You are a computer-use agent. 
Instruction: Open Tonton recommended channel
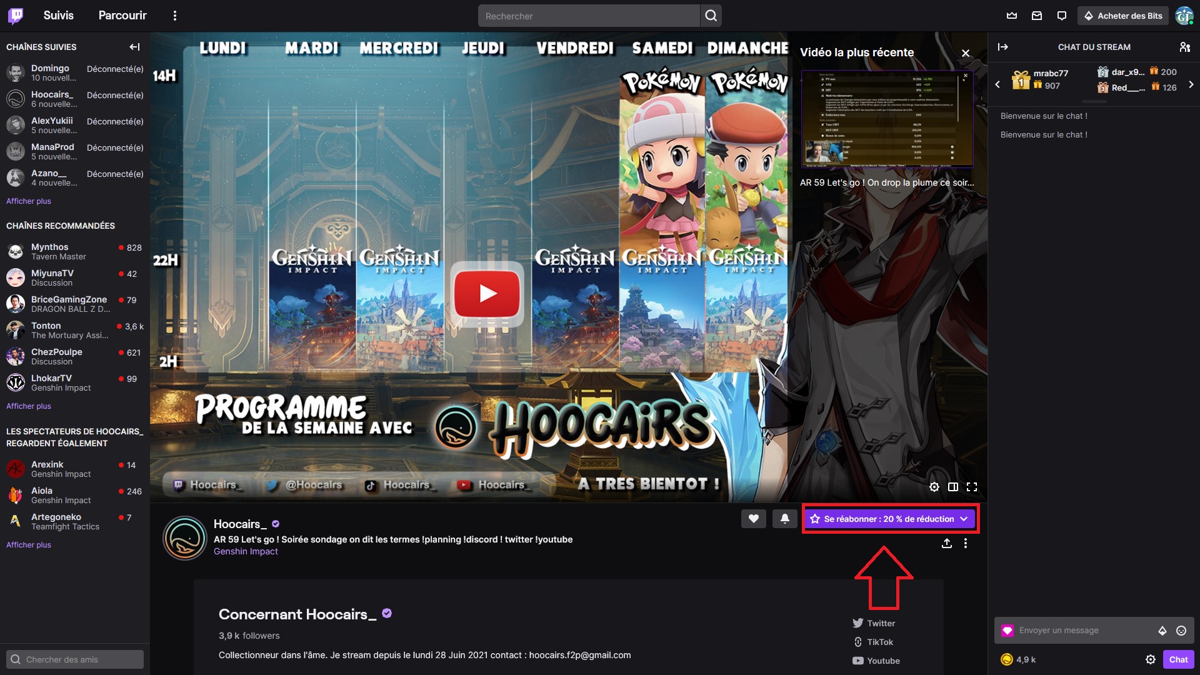(x=75, y=331)
